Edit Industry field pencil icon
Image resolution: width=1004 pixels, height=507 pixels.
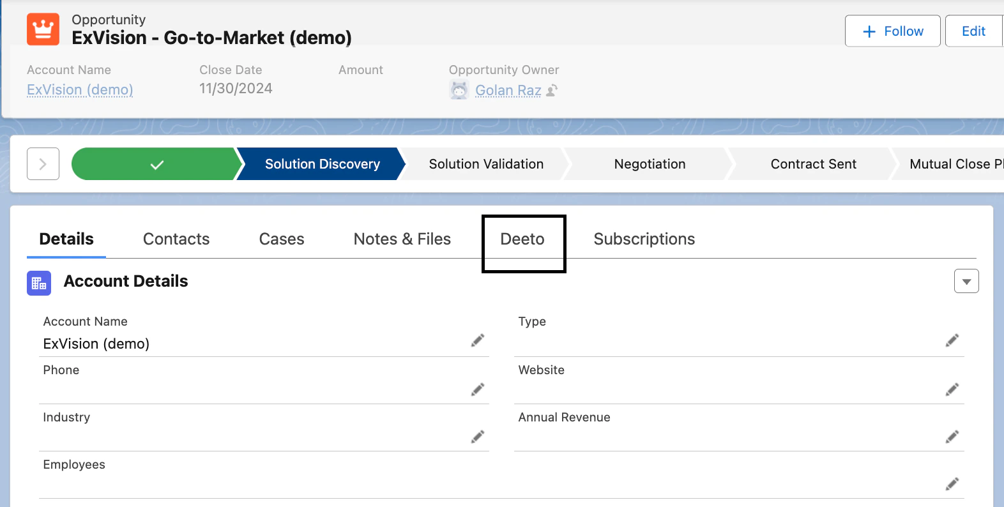tap(478, 437)
